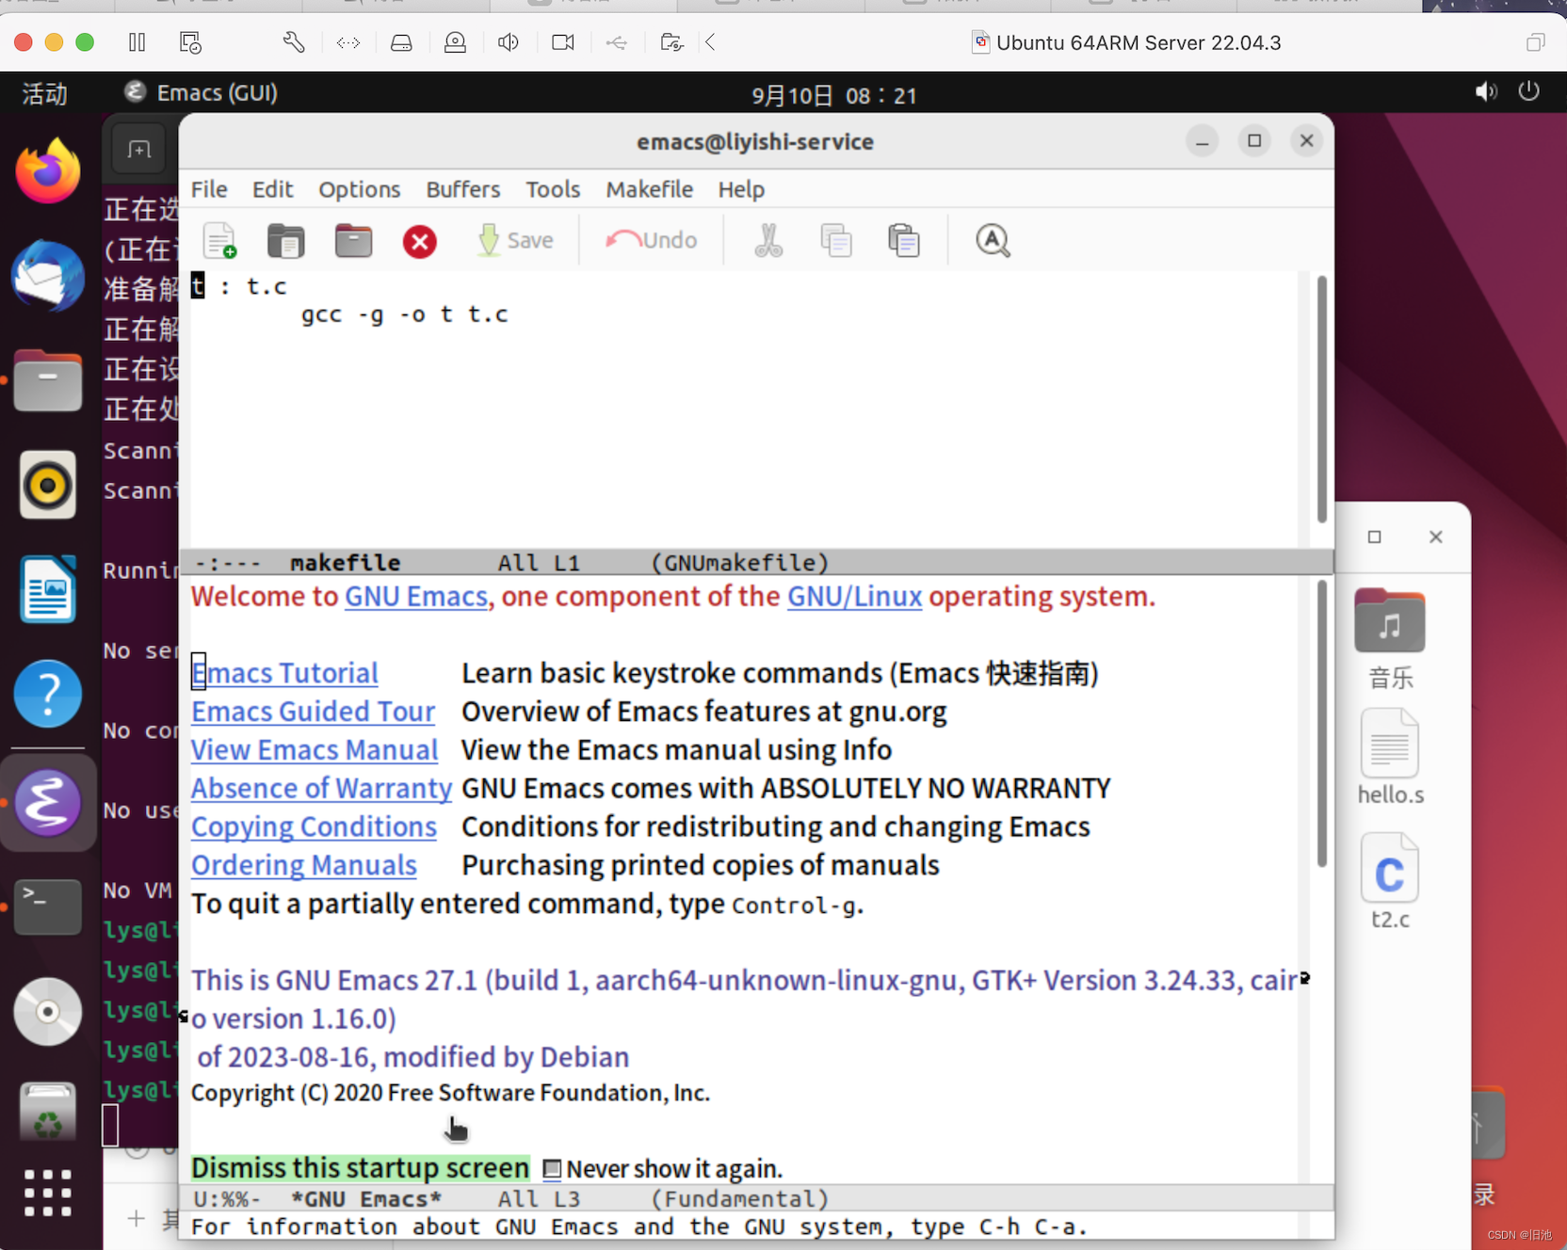Click the gcc -g -o t t.c line

404,314
